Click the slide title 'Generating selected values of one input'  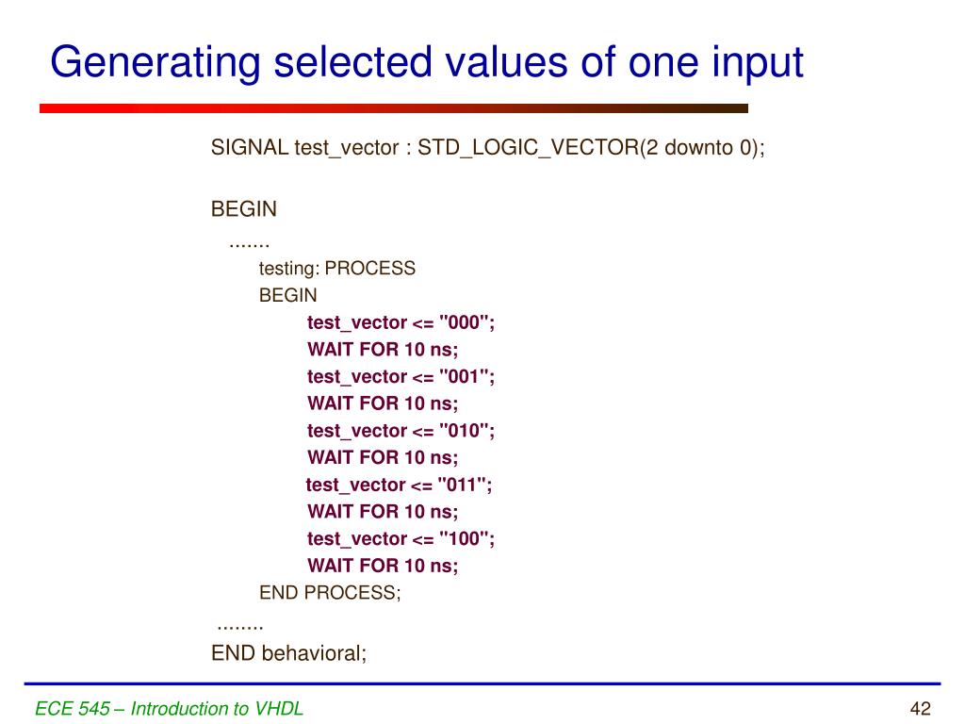point(427,63)
